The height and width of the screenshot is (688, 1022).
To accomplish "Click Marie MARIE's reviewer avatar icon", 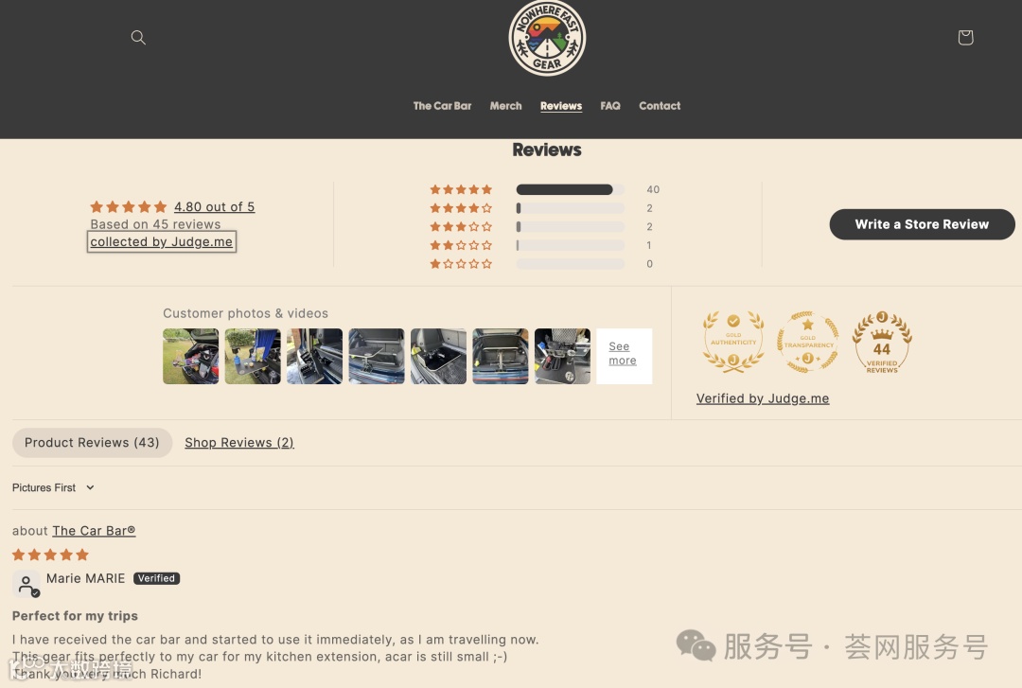I will (x=26, y=584).
